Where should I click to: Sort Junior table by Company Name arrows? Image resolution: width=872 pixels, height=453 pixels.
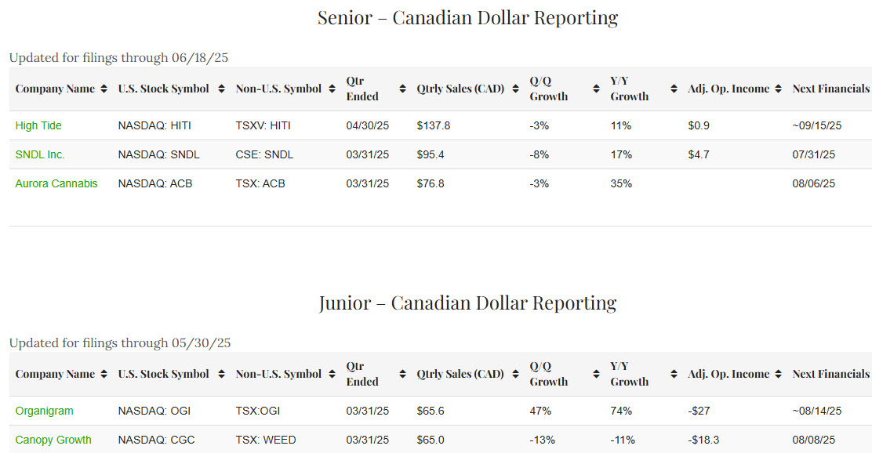click(x=104, y=374)
